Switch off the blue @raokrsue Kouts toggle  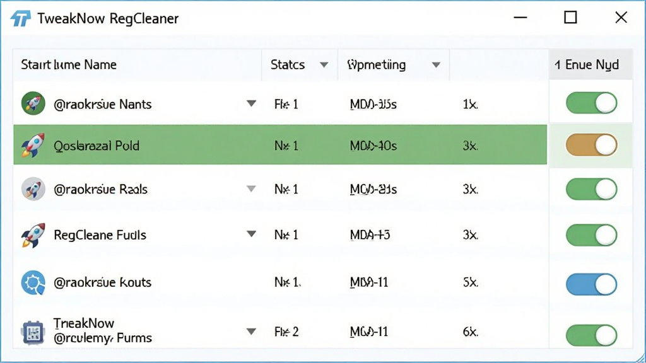click(591, 284)
